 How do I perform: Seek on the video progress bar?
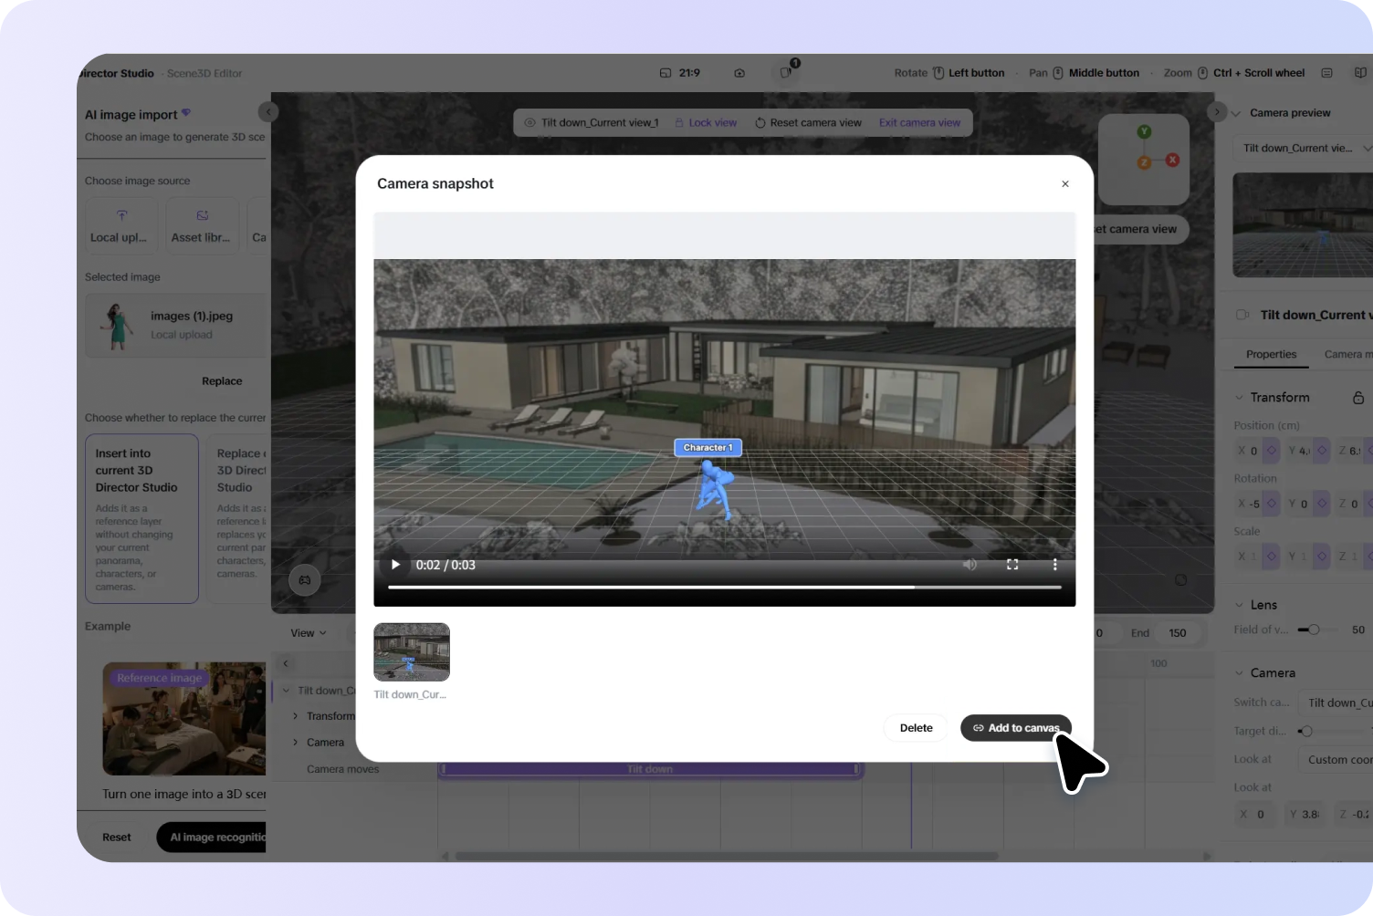725,588
